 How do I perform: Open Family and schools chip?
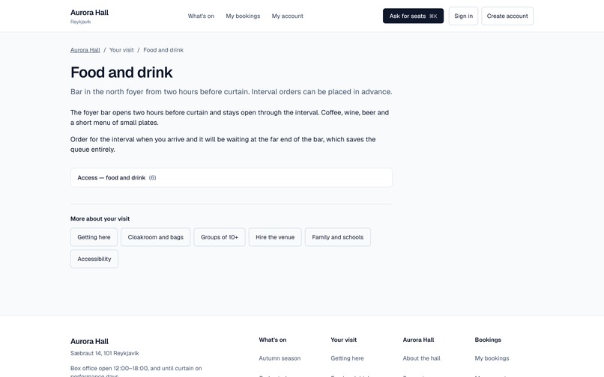point(337,237)
